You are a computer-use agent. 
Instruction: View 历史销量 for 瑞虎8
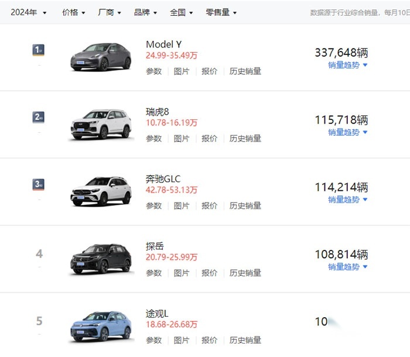click(x=245, y=138)
